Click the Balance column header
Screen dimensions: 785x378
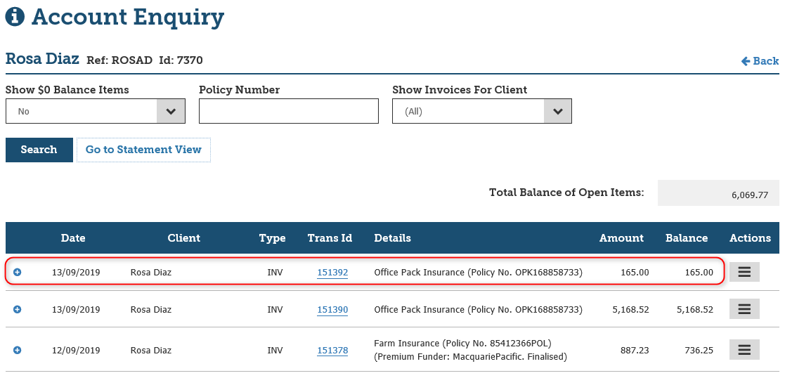click(x=687, y=238)
